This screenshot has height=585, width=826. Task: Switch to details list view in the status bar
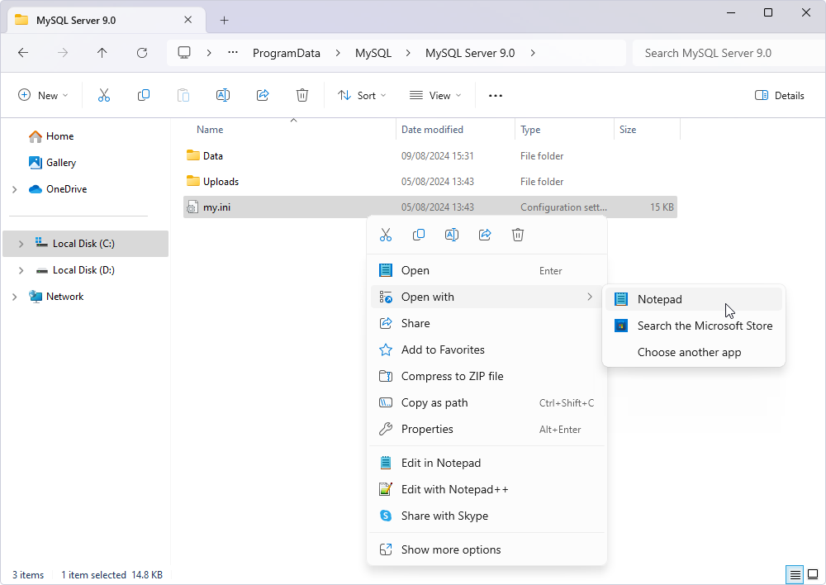click(x=795, y=574)
